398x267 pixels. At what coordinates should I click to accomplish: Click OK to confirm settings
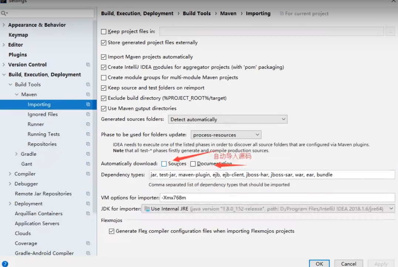coord(319,264)
